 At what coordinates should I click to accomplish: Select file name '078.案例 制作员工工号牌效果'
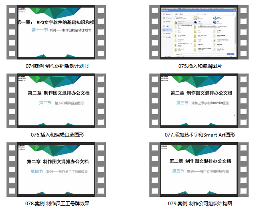tap(57, 203)
